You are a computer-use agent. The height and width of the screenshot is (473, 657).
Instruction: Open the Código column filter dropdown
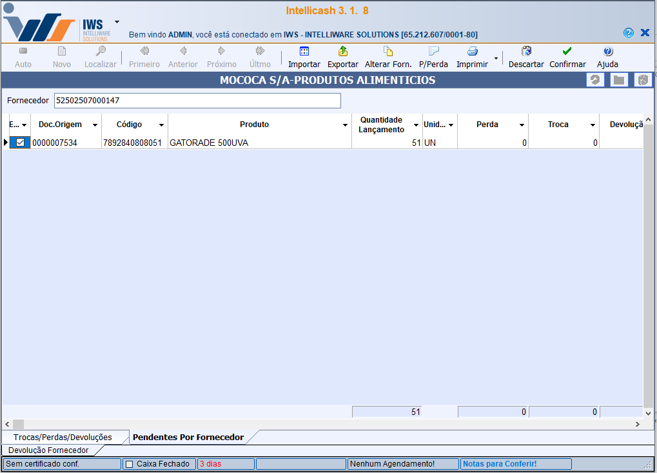pos(161,125)
